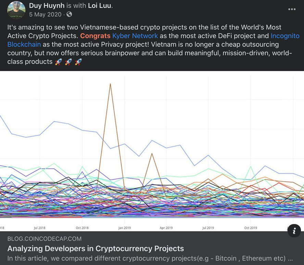Open the post options three-dot menu
Viewport: 304px width, 265px height.
click(x=292, y=9)
